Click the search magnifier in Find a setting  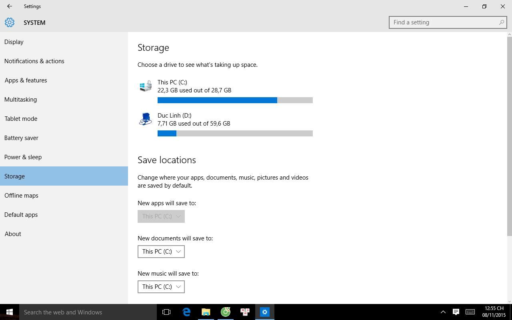(x=501, y=22)
